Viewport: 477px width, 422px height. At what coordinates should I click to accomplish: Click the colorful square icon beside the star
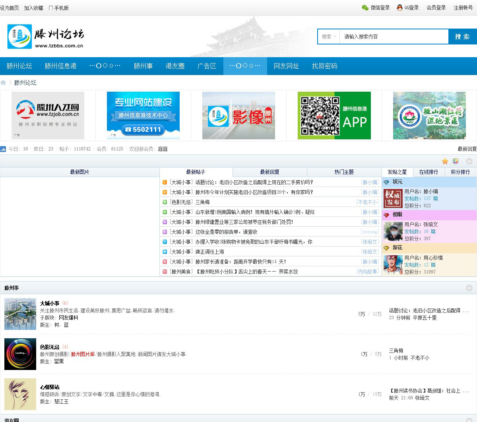(x=456, y=161)
